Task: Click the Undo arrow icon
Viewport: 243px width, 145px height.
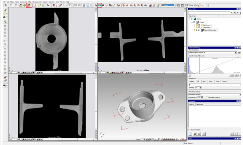Action: [x=76, y=5]
